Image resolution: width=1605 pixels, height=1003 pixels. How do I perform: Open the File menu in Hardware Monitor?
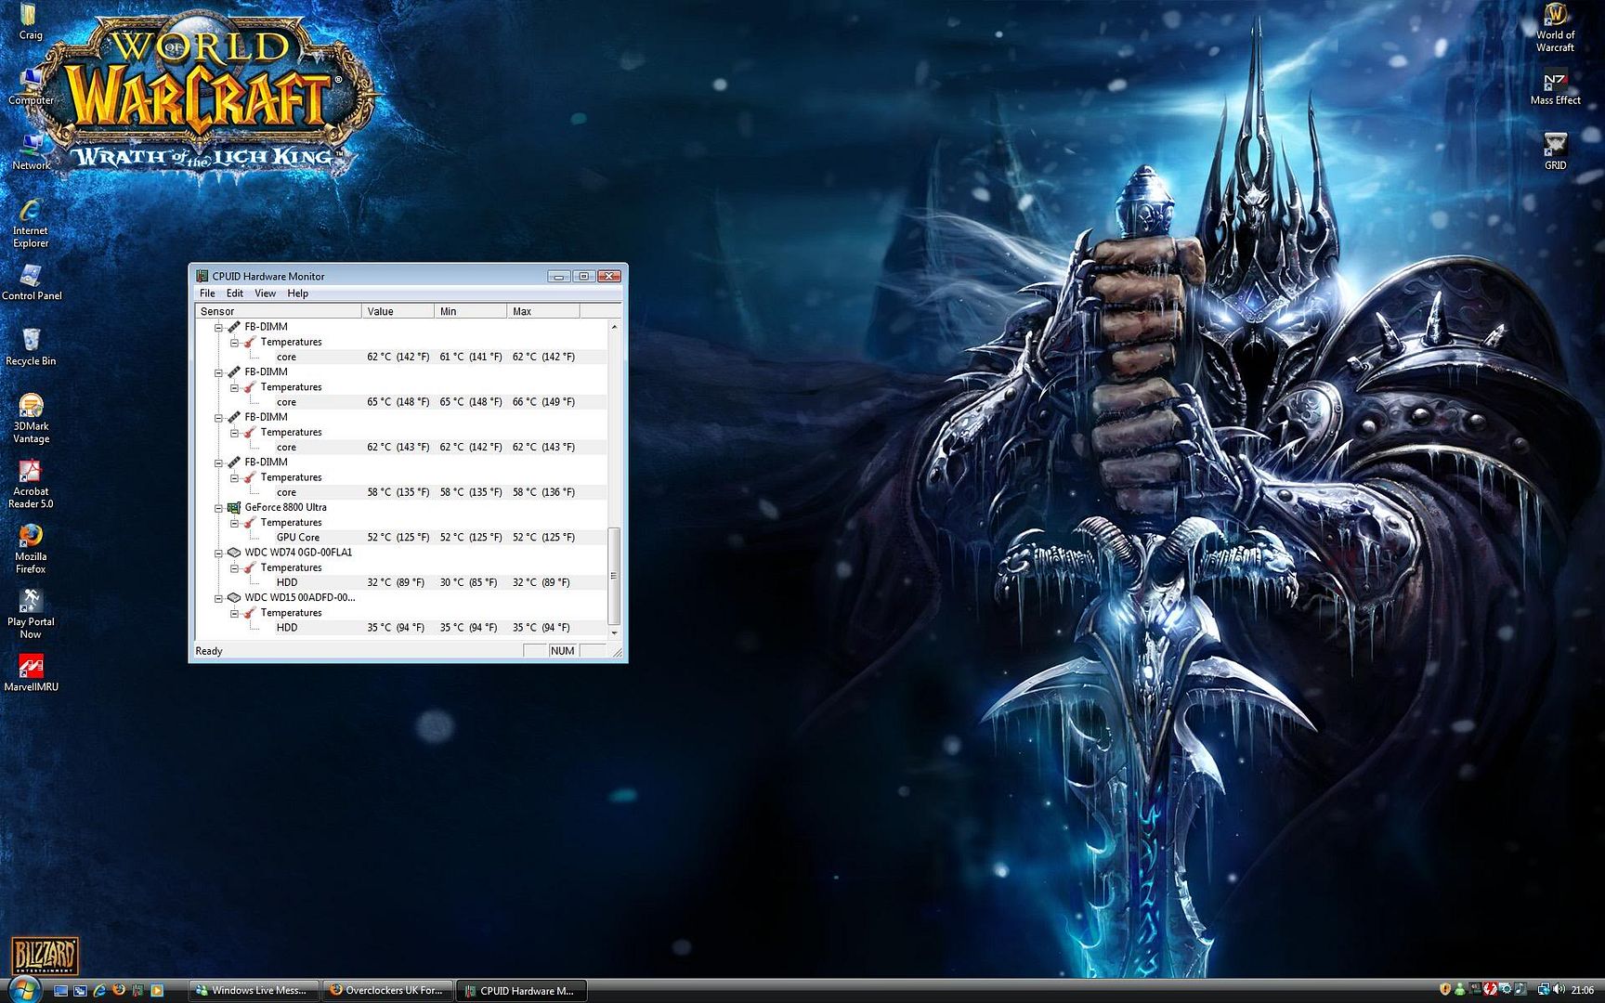207,293
